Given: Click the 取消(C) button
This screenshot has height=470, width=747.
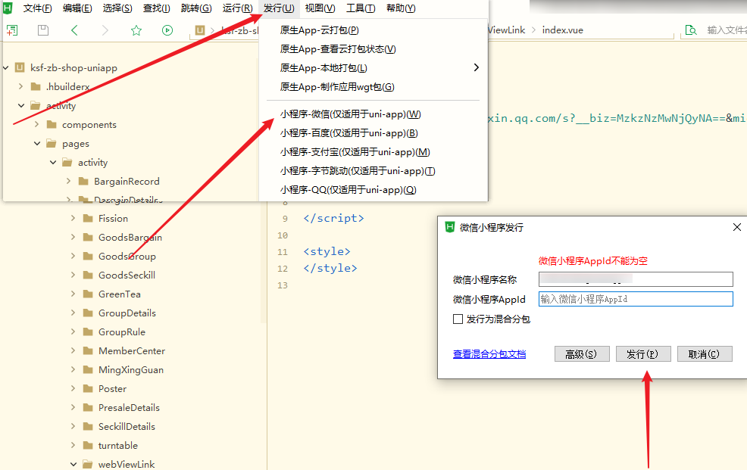Looking at the screenshot, I should point(705,354).
